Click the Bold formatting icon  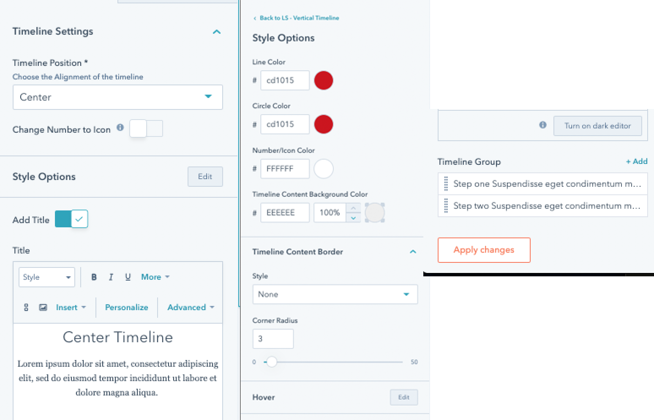click(x=94, y=277)
